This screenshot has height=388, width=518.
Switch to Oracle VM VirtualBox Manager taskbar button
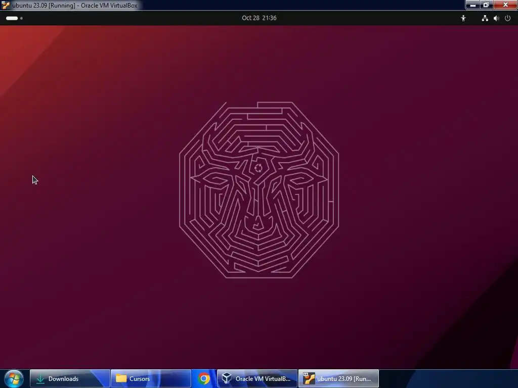(x=257, y=378)
